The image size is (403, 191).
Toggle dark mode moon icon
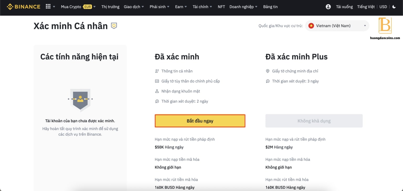pyautogui.click(x=394, y=7)
